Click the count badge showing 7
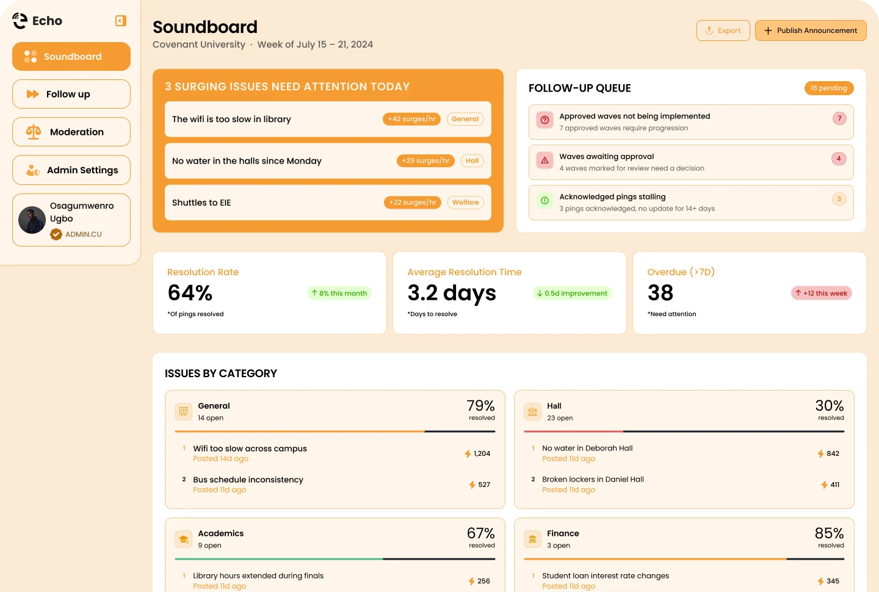 click(839, 118)
